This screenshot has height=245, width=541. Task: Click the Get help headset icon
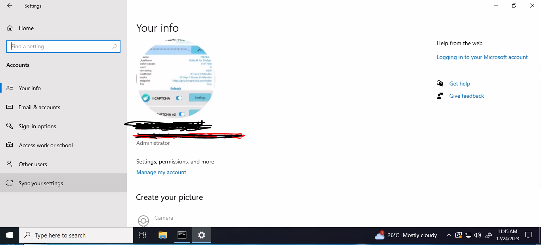(x=440, y=84)
